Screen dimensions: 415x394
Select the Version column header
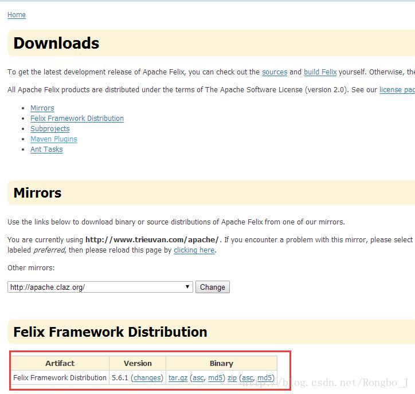tap(138, 363)
